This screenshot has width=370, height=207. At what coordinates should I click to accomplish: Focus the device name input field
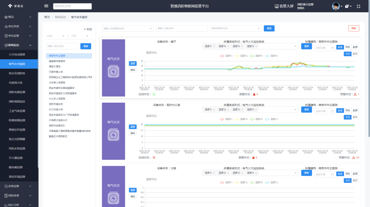pyautogui.click(x=182, y=28)
